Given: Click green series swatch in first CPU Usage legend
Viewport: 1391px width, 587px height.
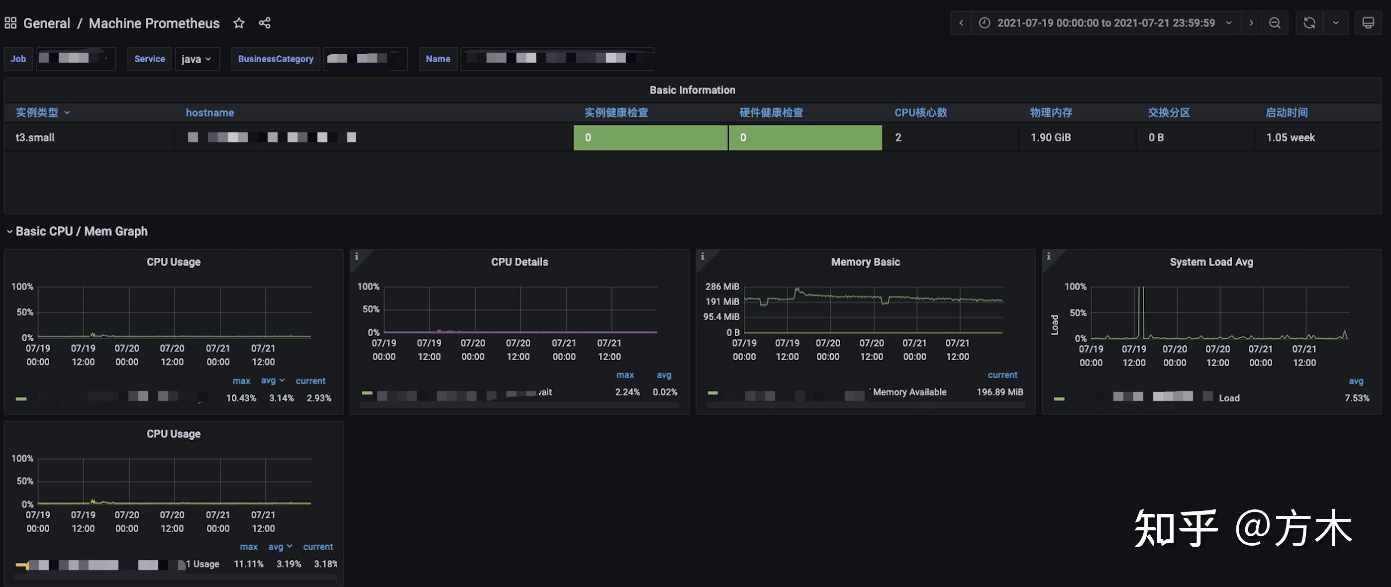Looking at the screenshot, I should coord(21,398).
